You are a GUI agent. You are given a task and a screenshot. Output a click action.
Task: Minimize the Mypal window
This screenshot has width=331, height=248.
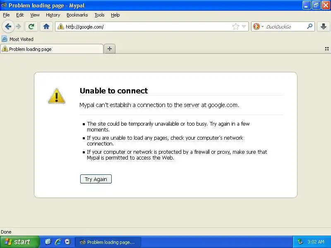point(306,5)
